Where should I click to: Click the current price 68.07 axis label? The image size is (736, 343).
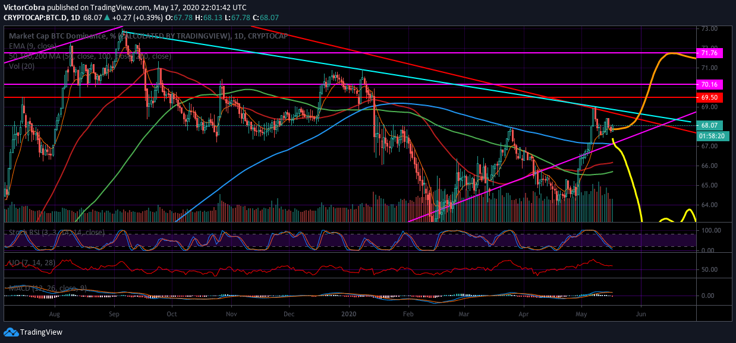[710, 126]
